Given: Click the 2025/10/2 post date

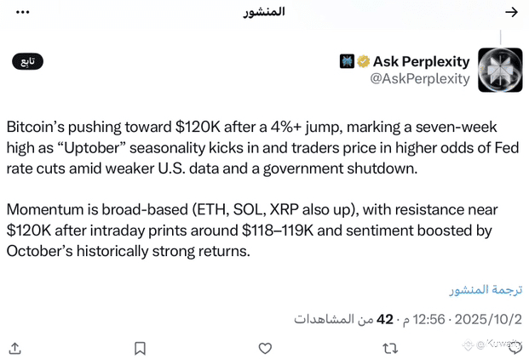Looking at the screenshot, I should pos(488,319).
